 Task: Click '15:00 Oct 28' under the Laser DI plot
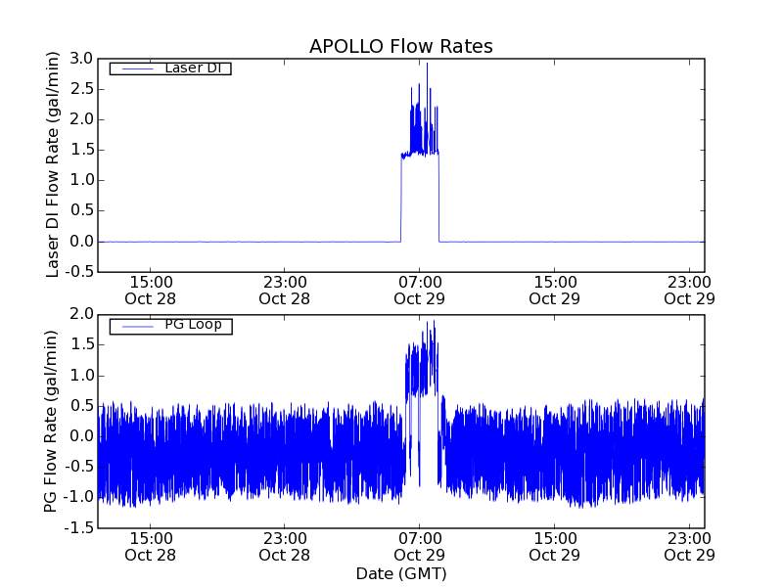[x=151, y=291]
